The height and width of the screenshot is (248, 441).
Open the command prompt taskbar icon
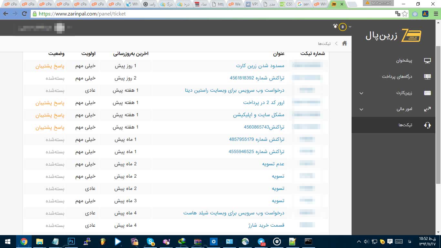click(309, 241)
